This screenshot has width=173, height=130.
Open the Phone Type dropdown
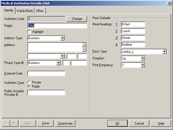coord(58,63)
